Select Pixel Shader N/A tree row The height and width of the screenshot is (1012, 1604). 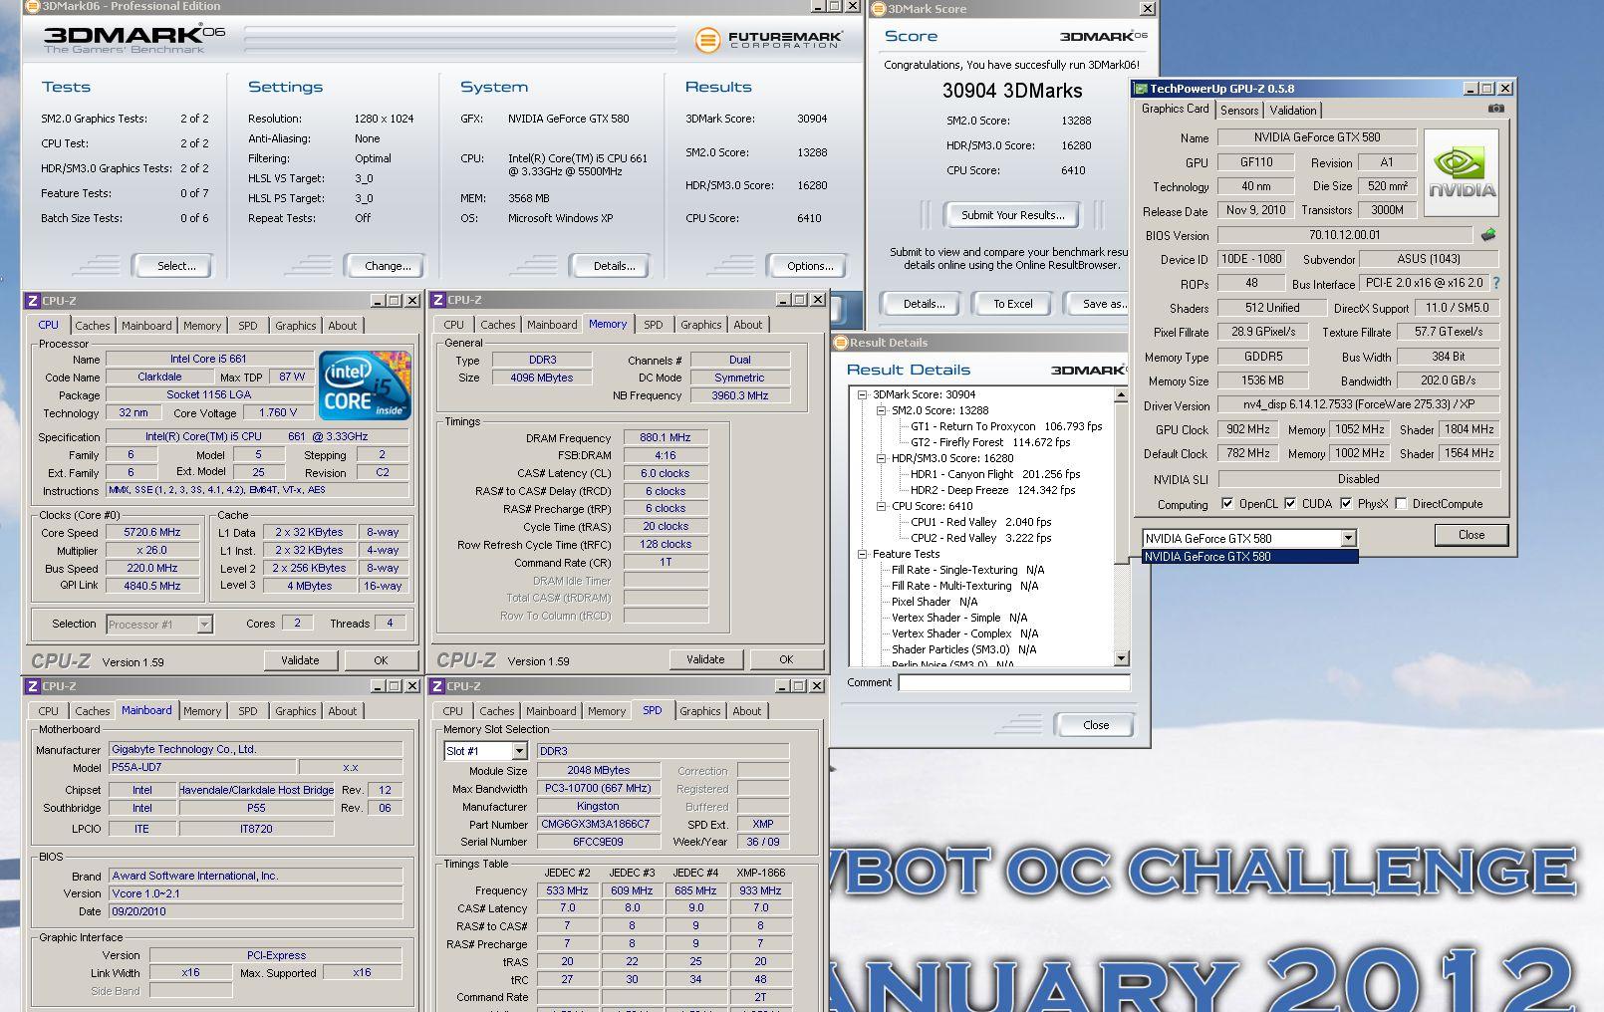[935, 602]
